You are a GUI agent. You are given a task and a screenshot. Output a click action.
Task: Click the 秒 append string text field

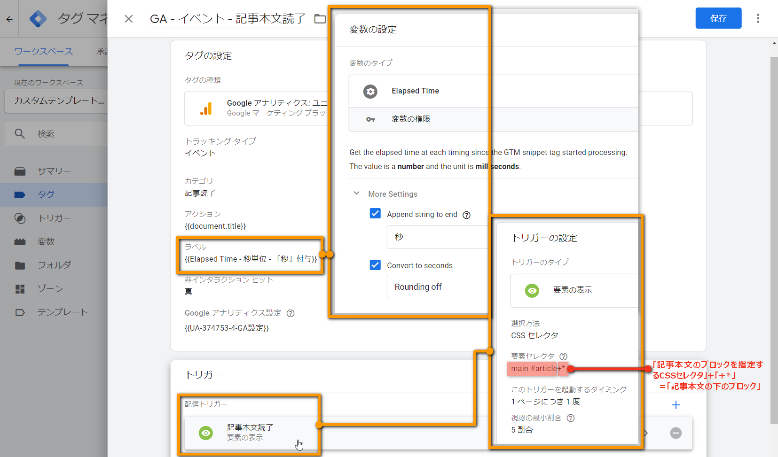437,237
